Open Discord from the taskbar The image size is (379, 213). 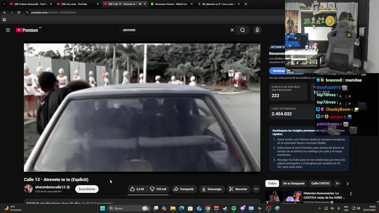click(243, 208)
